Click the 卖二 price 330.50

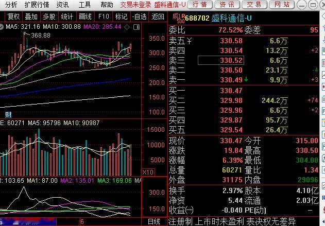tap(231, 70)
